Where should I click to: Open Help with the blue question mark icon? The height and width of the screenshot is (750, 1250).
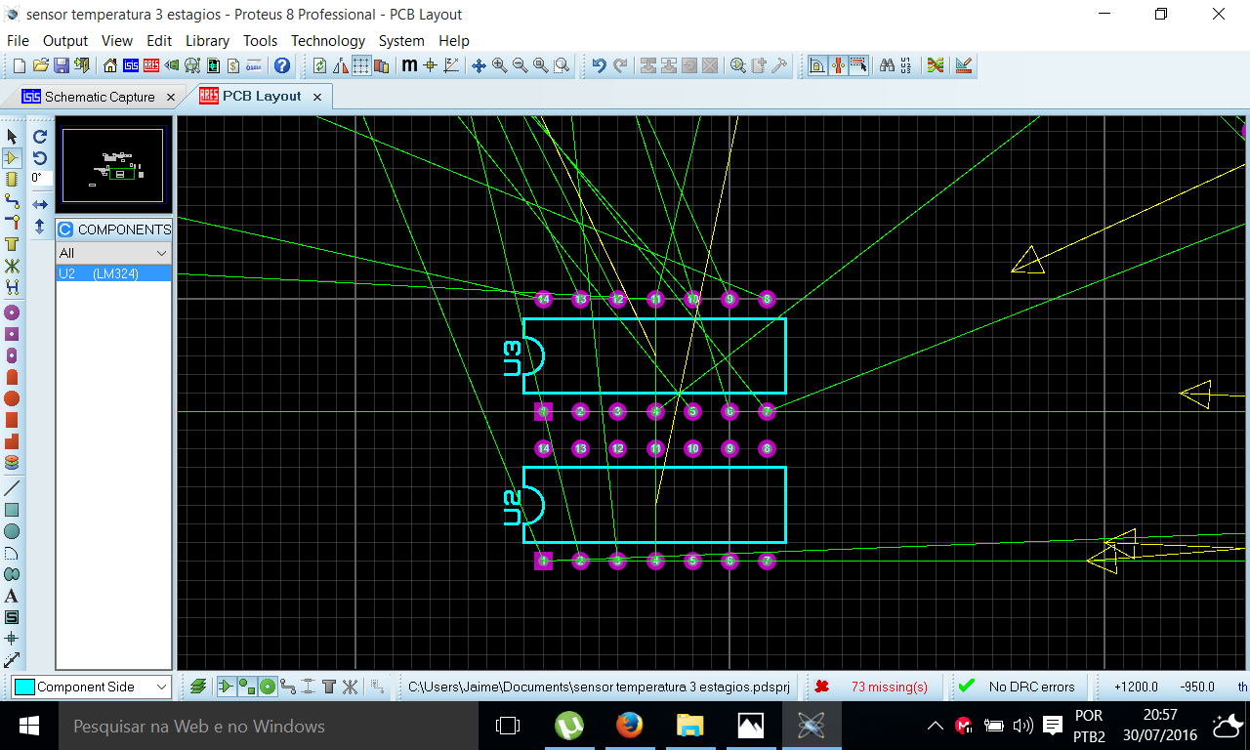coord(282,65)
